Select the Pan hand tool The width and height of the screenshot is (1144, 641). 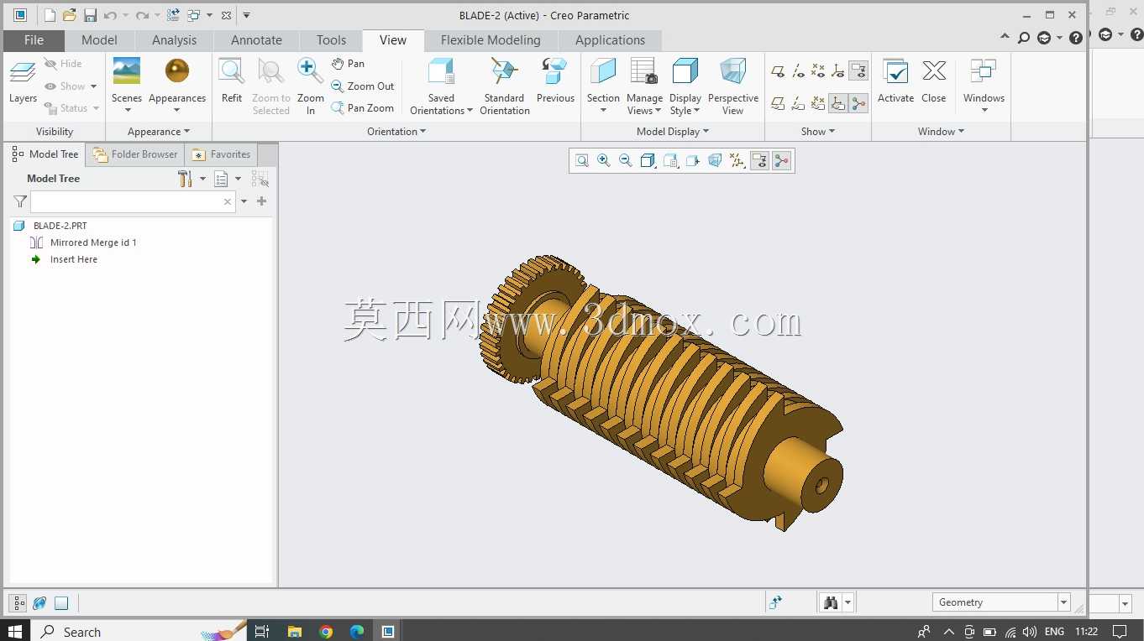point(348,64)
